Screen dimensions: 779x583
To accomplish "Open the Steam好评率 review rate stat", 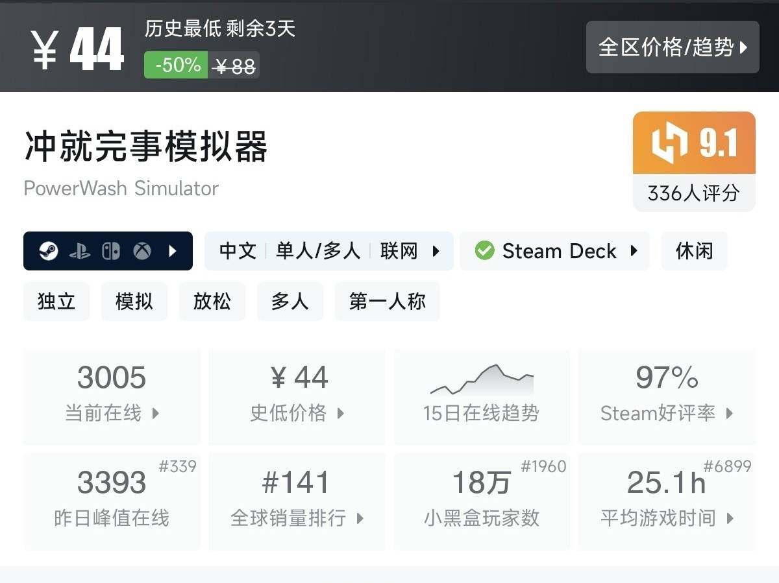I will click(x=667, y=396).
